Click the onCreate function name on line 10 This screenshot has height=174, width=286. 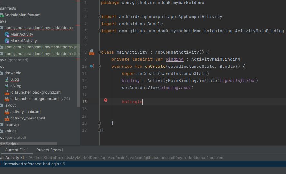155,67
